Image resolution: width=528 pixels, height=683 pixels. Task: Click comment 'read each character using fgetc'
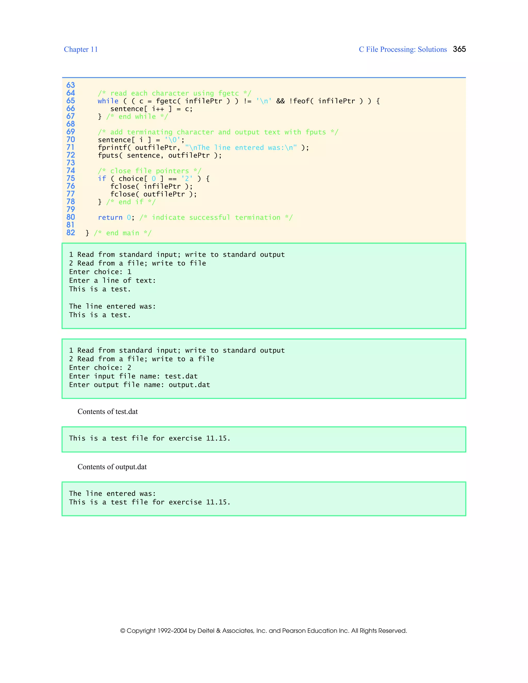click(175, 93)
